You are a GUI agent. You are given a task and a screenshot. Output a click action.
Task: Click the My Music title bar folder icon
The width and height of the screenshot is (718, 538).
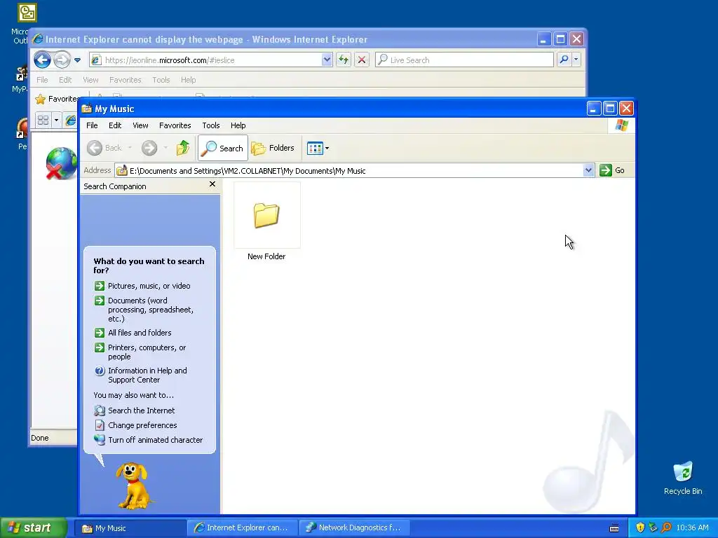click(x=86, y=109)
